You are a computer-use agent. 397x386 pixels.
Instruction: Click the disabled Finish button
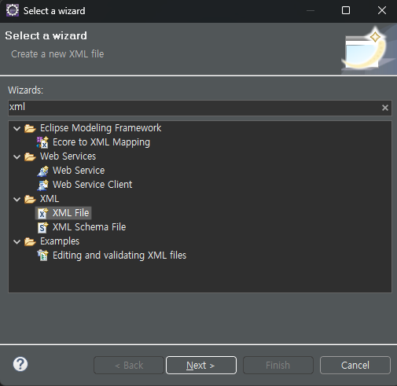[278, 365]
